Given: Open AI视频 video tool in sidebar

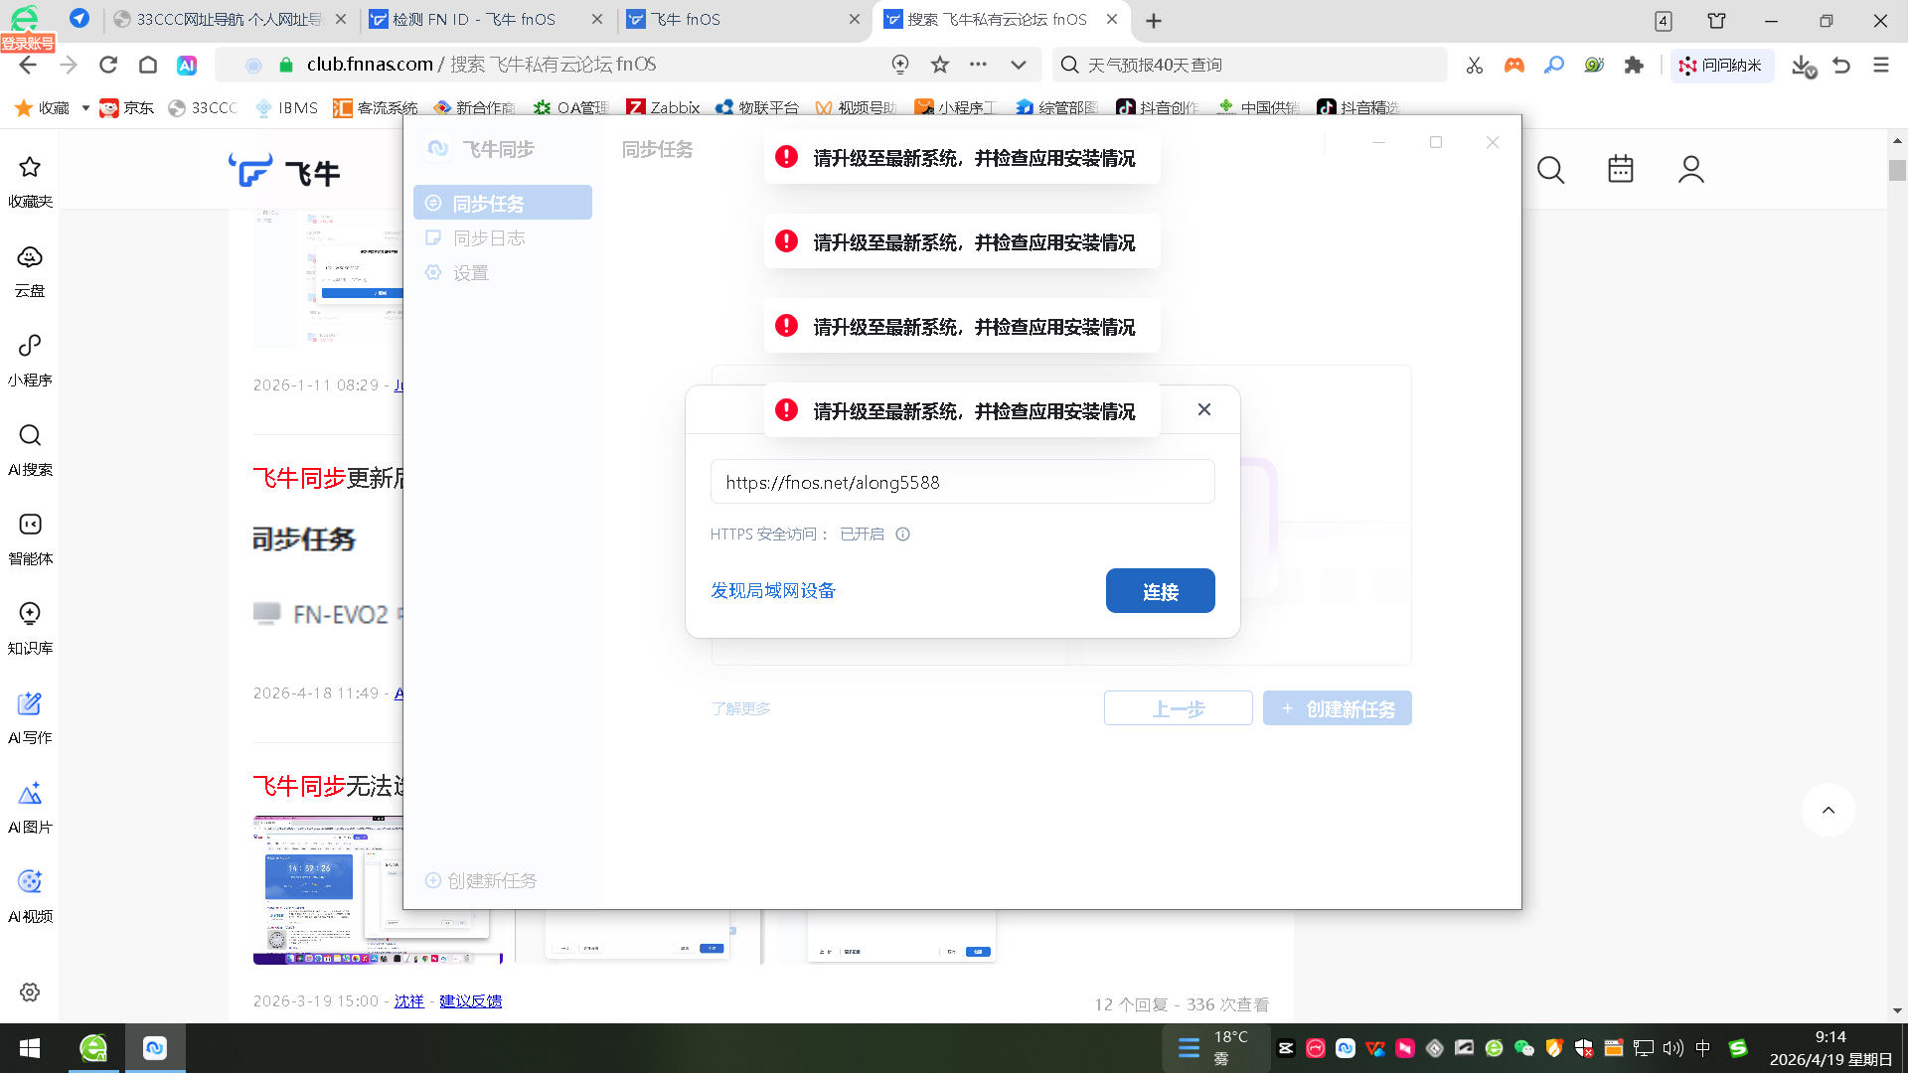Looking at the screenshot, I should tap(30, 896).
